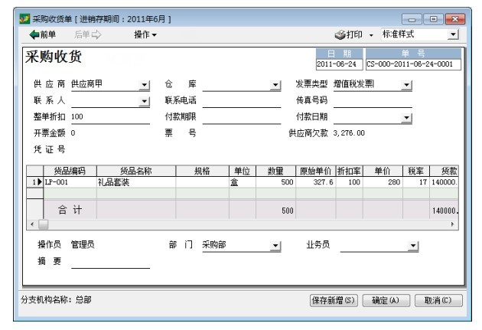Click the 联系电话 input field
This screenshot has width=482, height=330.
[242, 101]
